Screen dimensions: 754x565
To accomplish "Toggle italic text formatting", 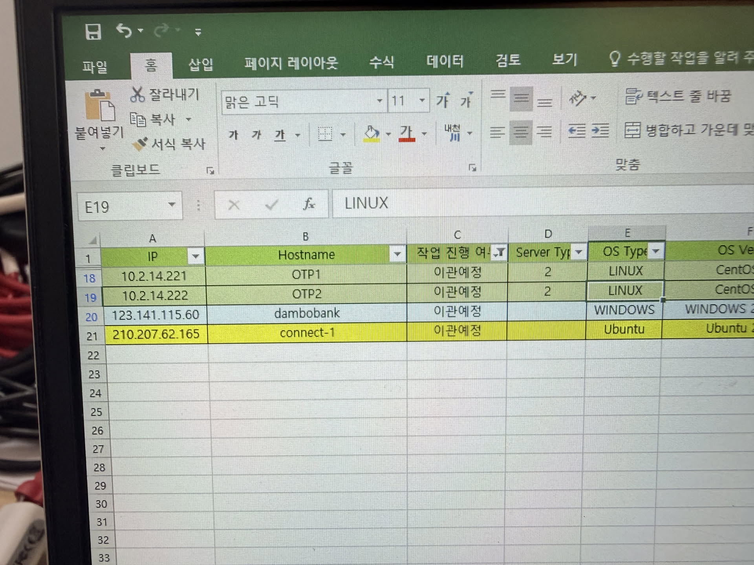I will 256,135.
